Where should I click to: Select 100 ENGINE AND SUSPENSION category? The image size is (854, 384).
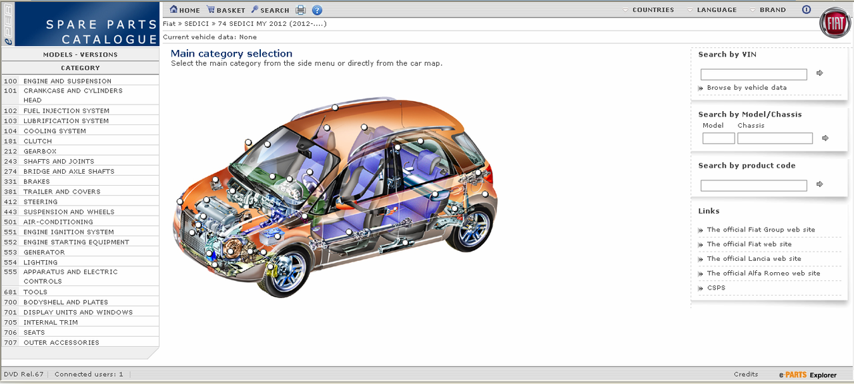click(x=80, y=81)
